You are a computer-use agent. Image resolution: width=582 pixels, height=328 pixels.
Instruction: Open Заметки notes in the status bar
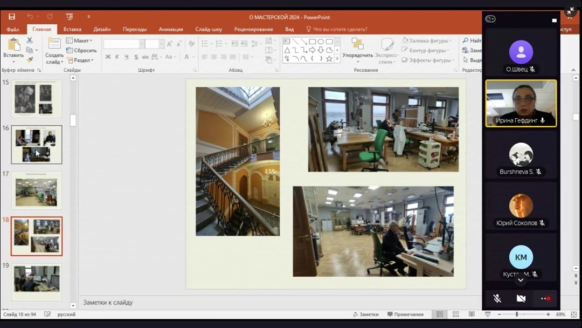coord(365,314)
